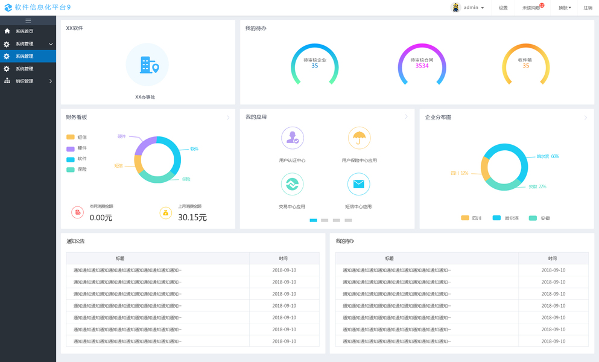
Task: Toggle the 四川 legend item
Action: point(471,218)
